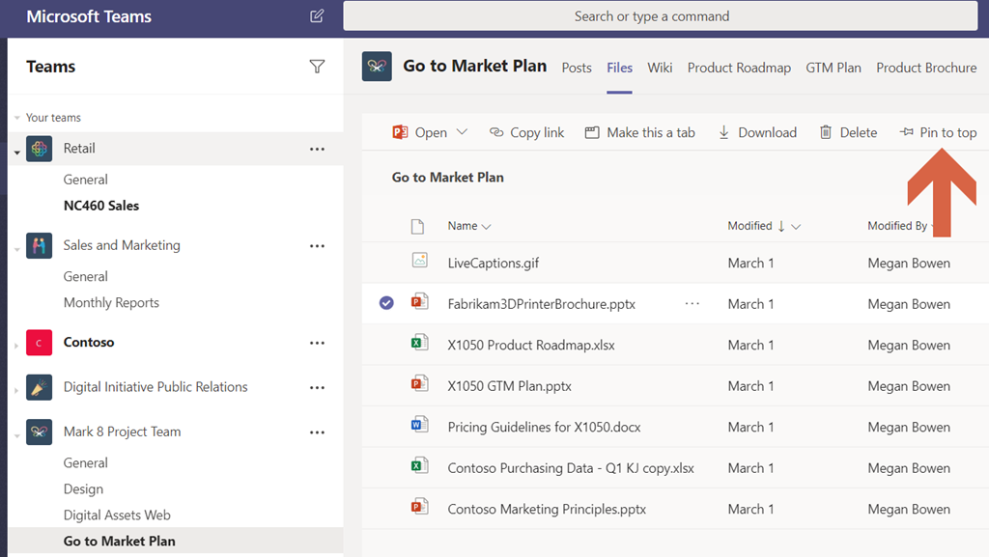Click the new chat compose icon
The height and width of the screenshot is (557, 989).
coord(317,15)
